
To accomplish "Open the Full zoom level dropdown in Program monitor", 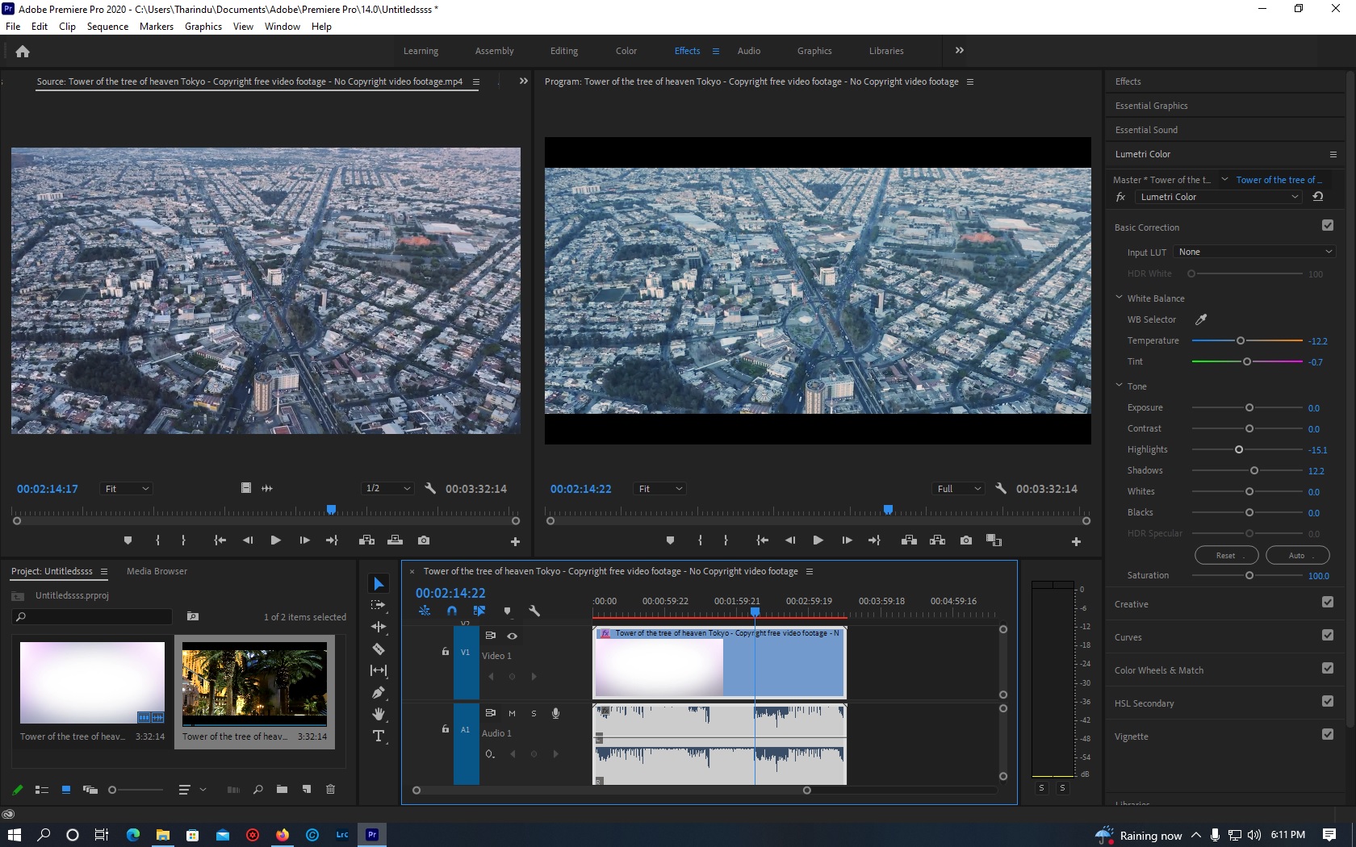I will [957, 488].
